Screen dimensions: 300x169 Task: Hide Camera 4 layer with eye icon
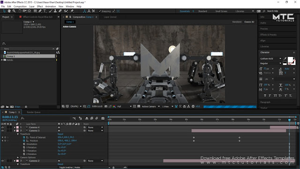(2, 127)
